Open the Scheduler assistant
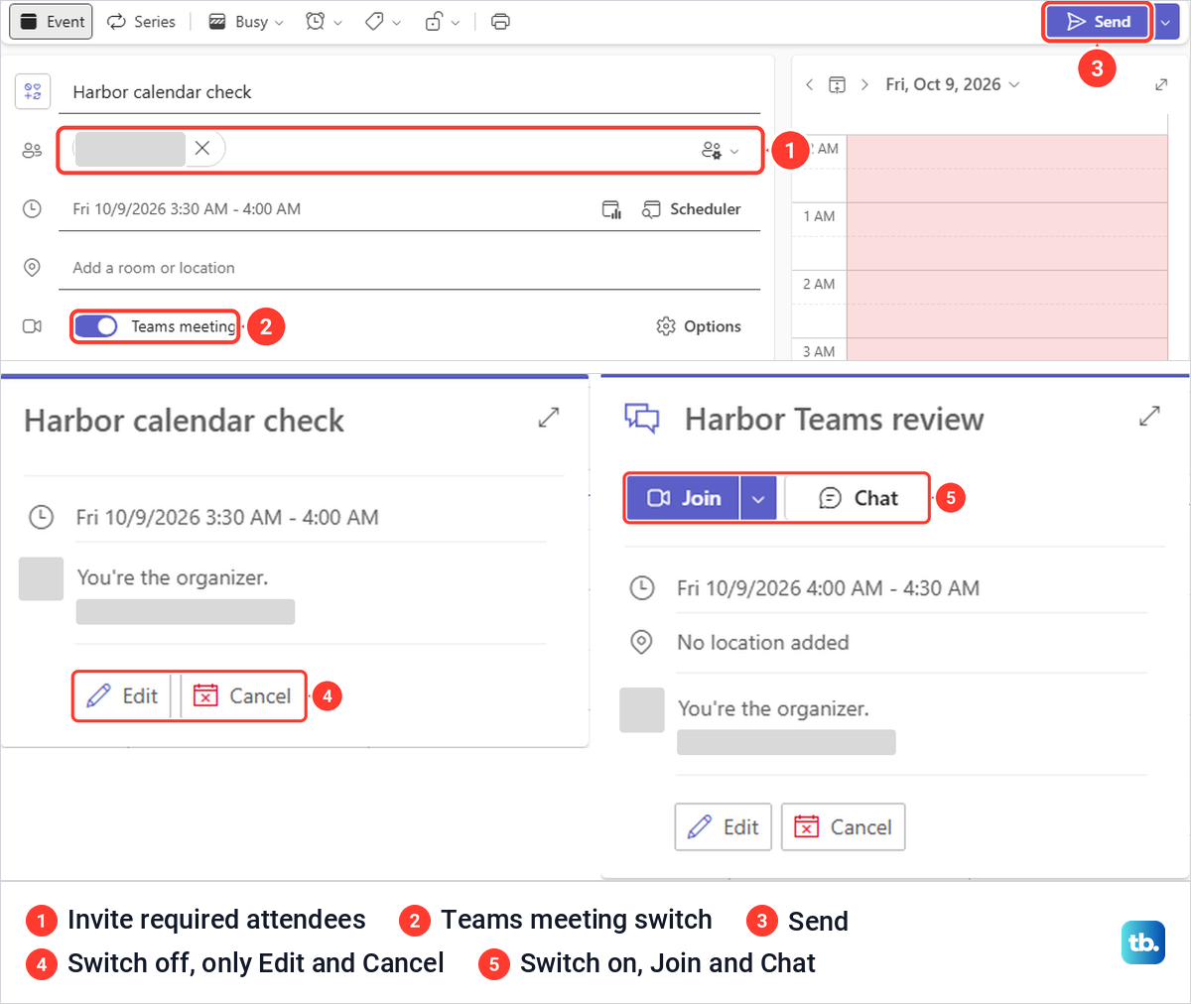This screenshot has height=1004, width=1191. pos(692,209)
